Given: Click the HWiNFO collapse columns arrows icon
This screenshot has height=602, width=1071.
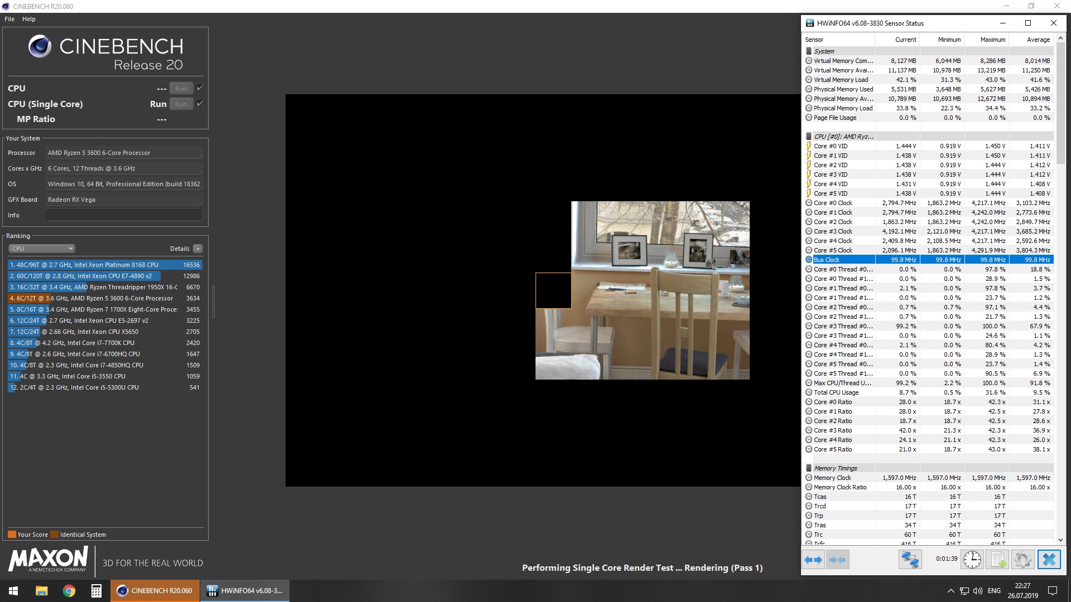Looking at the screenshot, I should tap(837, 560).
